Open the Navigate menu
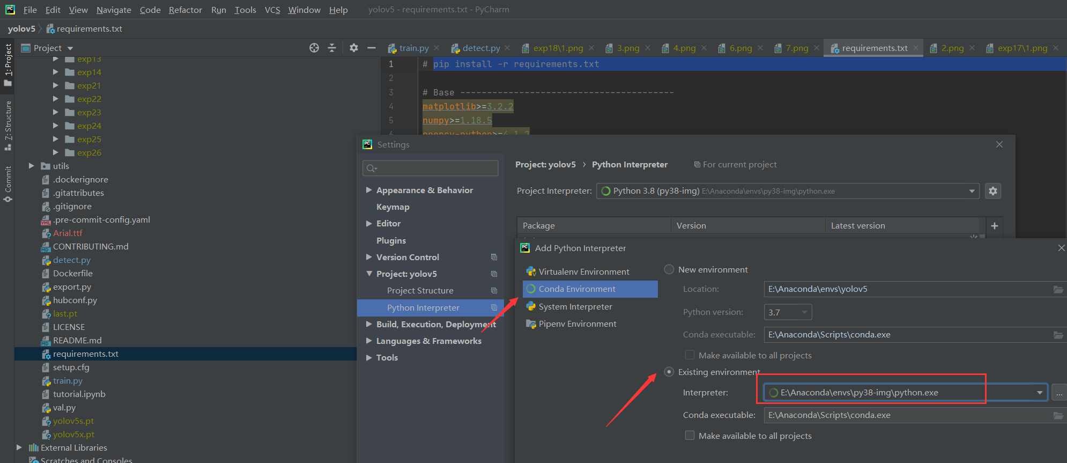Screen dimensions: 1067x463 114,10
